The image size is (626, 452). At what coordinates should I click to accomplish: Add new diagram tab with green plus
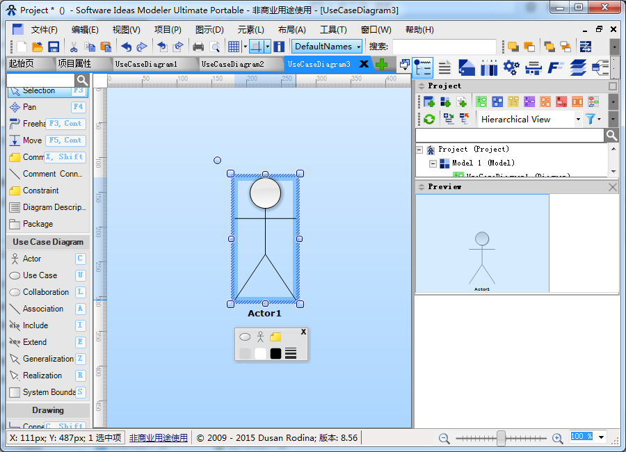pyautogui.click(x=381, y=64)
